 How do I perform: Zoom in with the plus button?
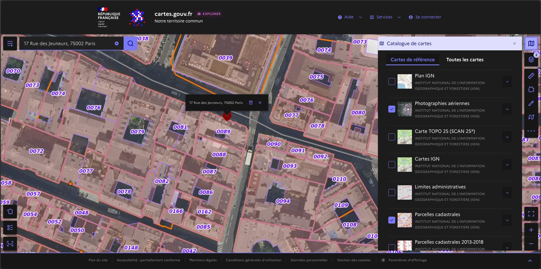click(x=531, y=230)
